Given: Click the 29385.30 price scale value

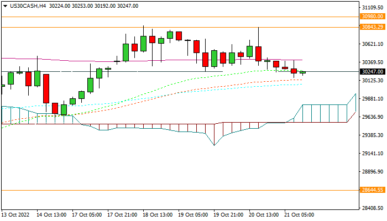Looking at the screenshot, I should click(373, 135).
